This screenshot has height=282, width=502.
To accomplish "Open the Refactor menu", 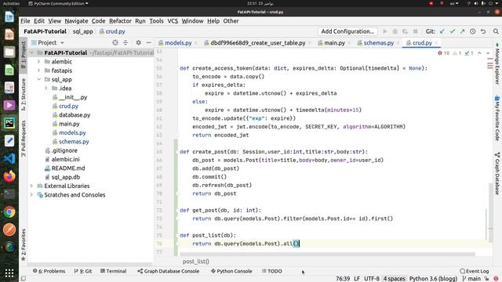I will pos(120,21).
